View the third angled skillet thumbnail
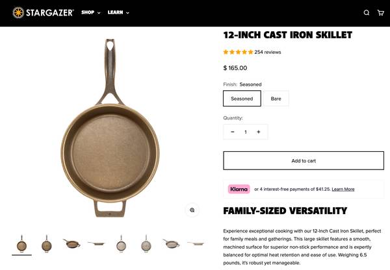The width and height of the screenshot is (390, 270). click(x=71, y=244)
